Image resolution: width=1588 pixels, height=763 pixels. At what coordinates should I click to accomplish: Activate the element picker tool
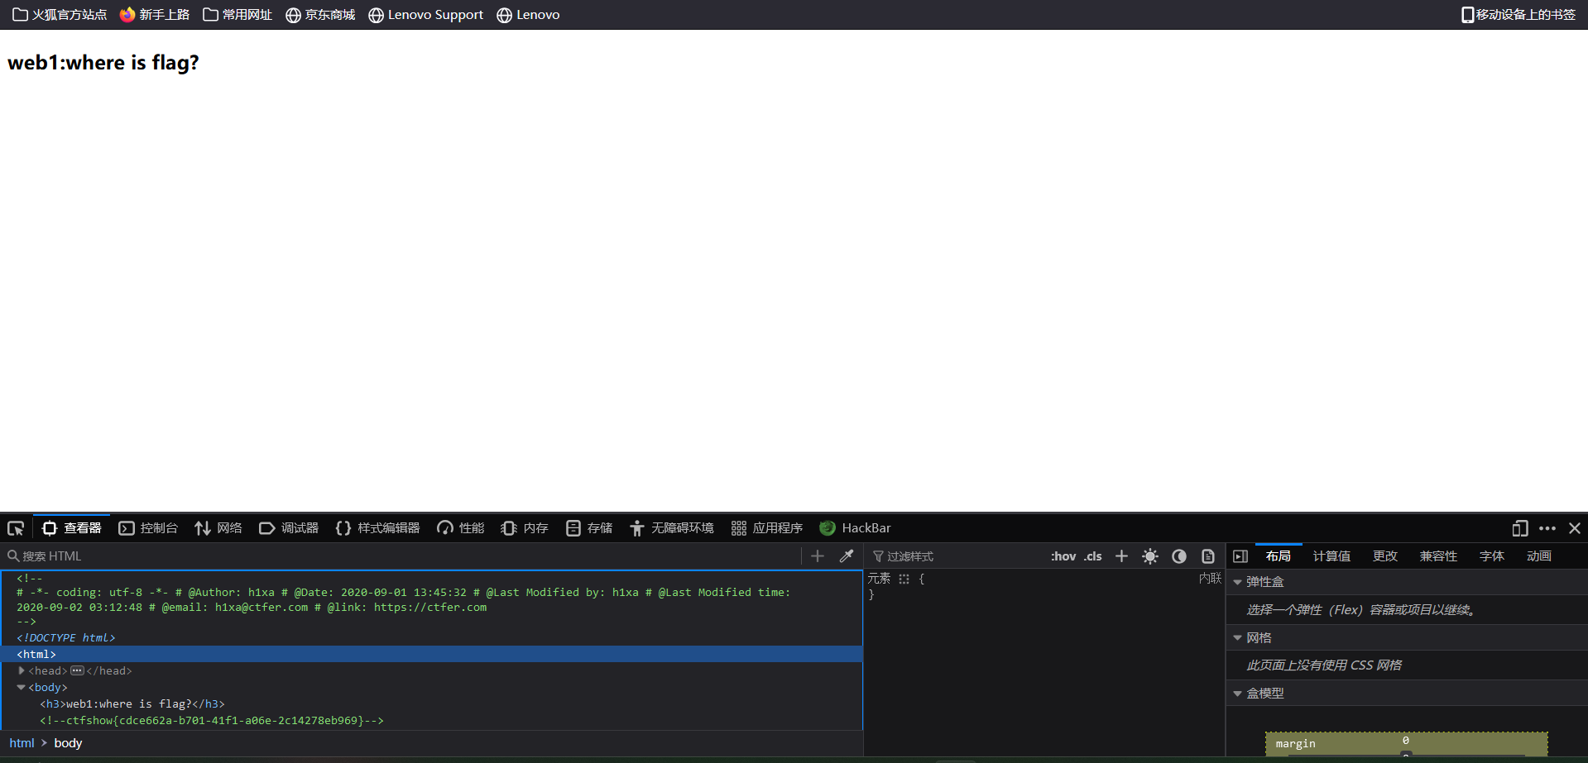pos(16,528)
